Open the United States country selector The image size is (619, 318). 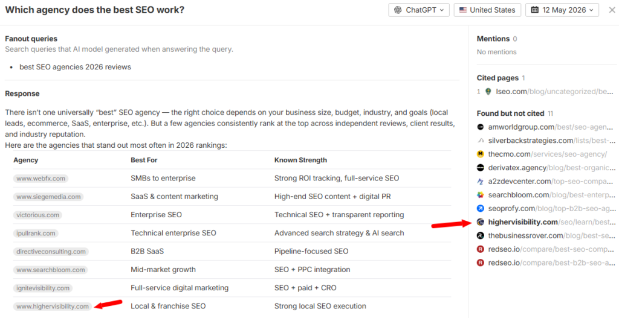click(x=487, y=10)
